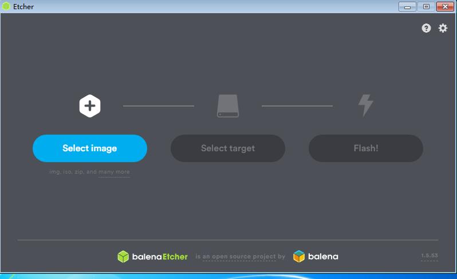Open 'an open source project' link
This screenshot has height=279, width=457.
click(x=239, y=257)
